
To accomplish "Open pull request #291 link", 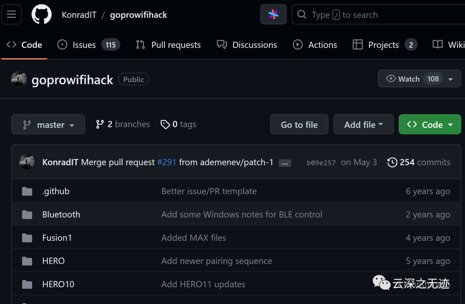I will [167, 162].
